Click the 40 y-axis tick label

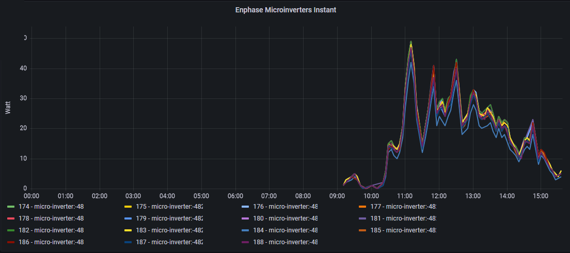click(x=24, y=69)
